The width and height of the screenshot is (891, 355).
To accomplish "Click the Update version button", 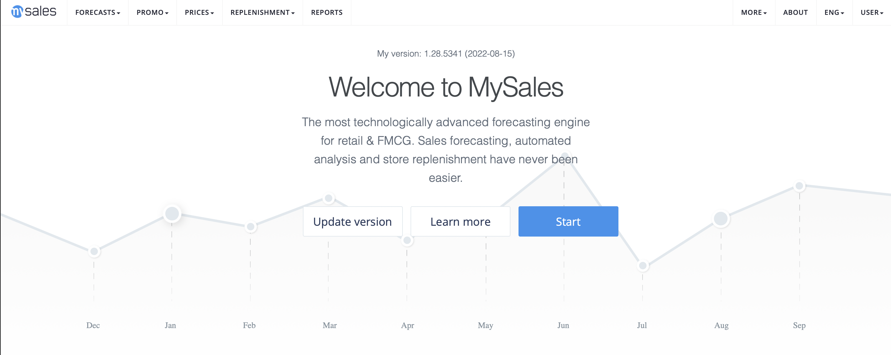I will click(x=352, y=221).
